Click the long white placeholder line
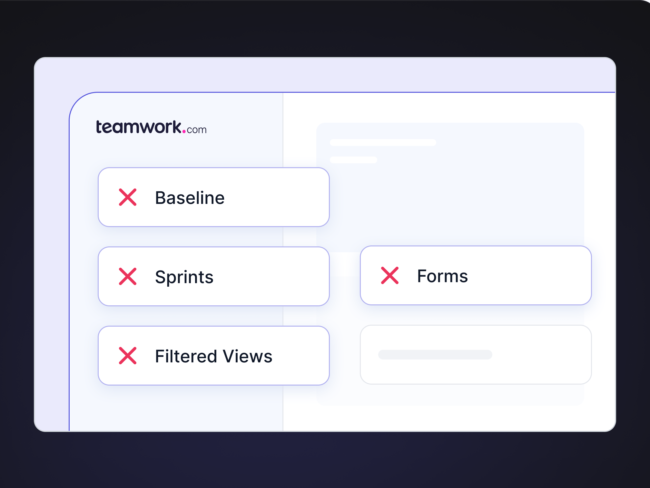 click(x=383, y=142)
